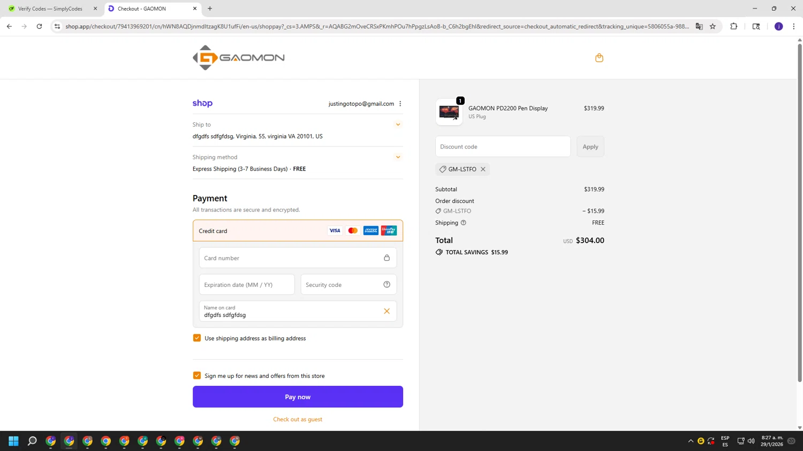
Task: Bookmark this page with star icon
Action: 713,26
